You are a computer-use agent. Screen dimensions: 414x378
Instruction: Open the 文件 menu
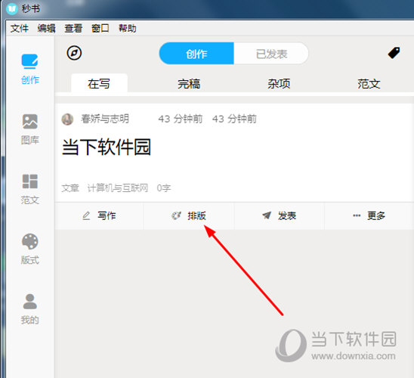tap(20, 28)
